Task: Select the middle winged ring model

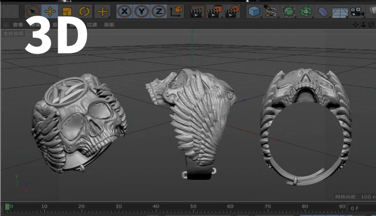Action: click(x=192, y=124)
